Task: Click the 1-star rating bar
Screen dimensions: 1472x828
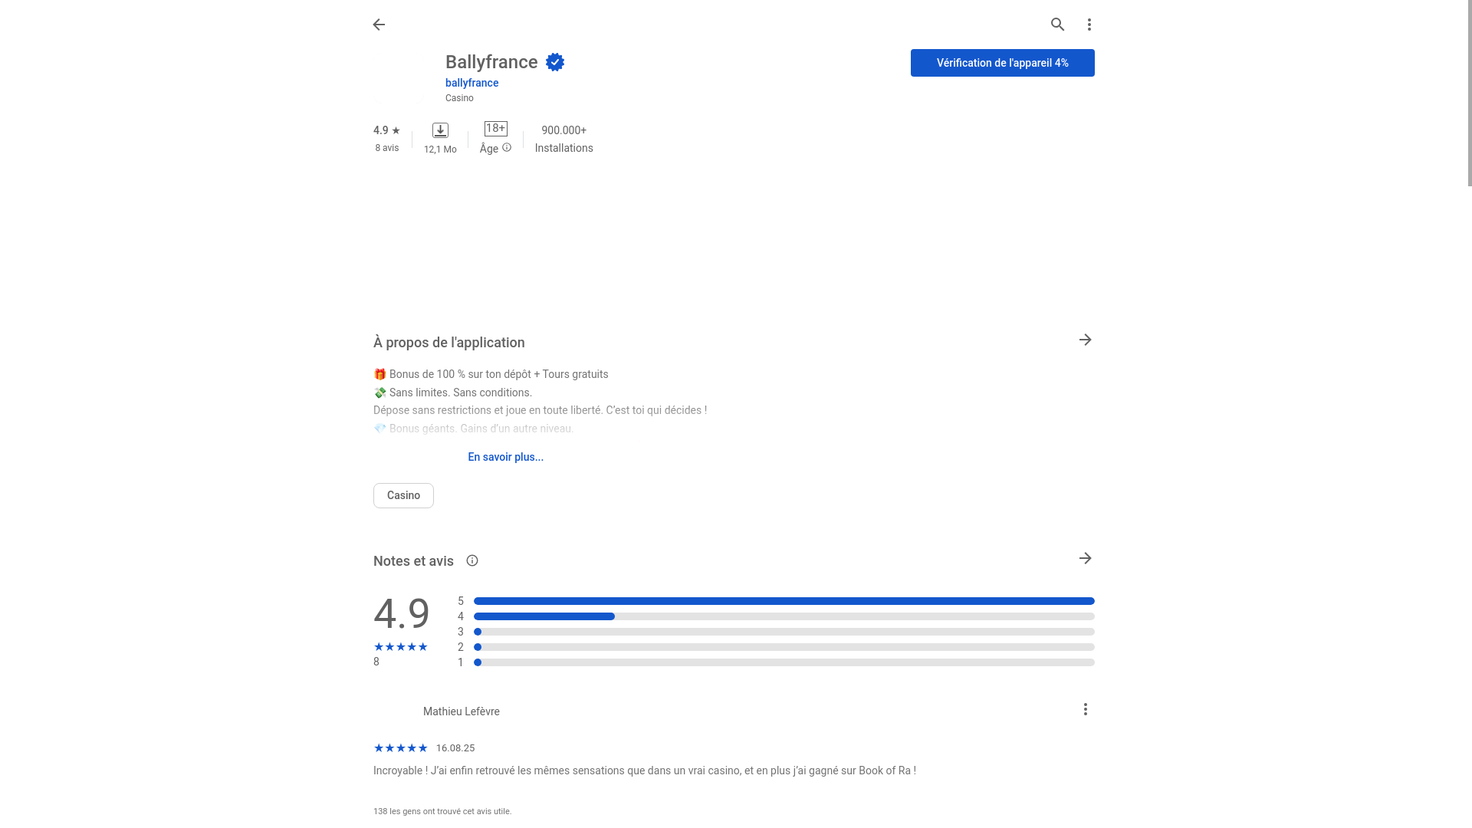Action: (784, 662)
